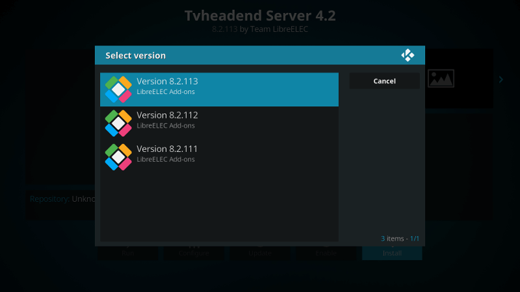Click the 'Tvheadend Server 4.2' heading
Image resolution: width=520 pixels, height=292 pixels.
coord(260,16)
